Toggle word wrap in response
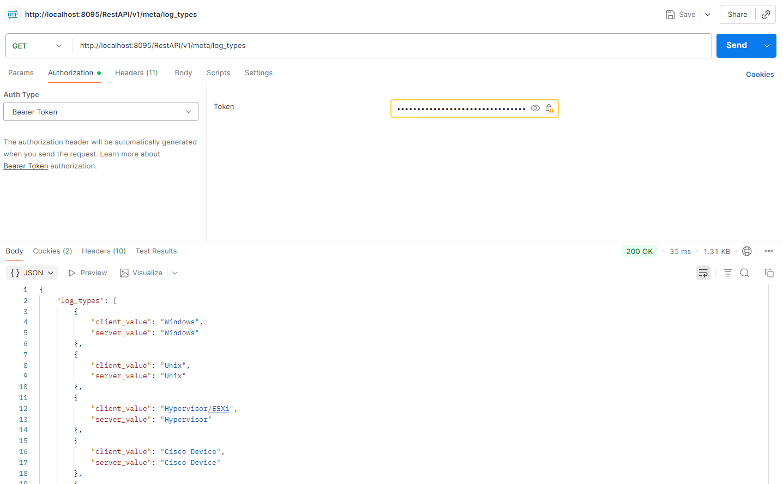Image resolution: width=783 pixels, height=484 pixels. coord(703,273)
